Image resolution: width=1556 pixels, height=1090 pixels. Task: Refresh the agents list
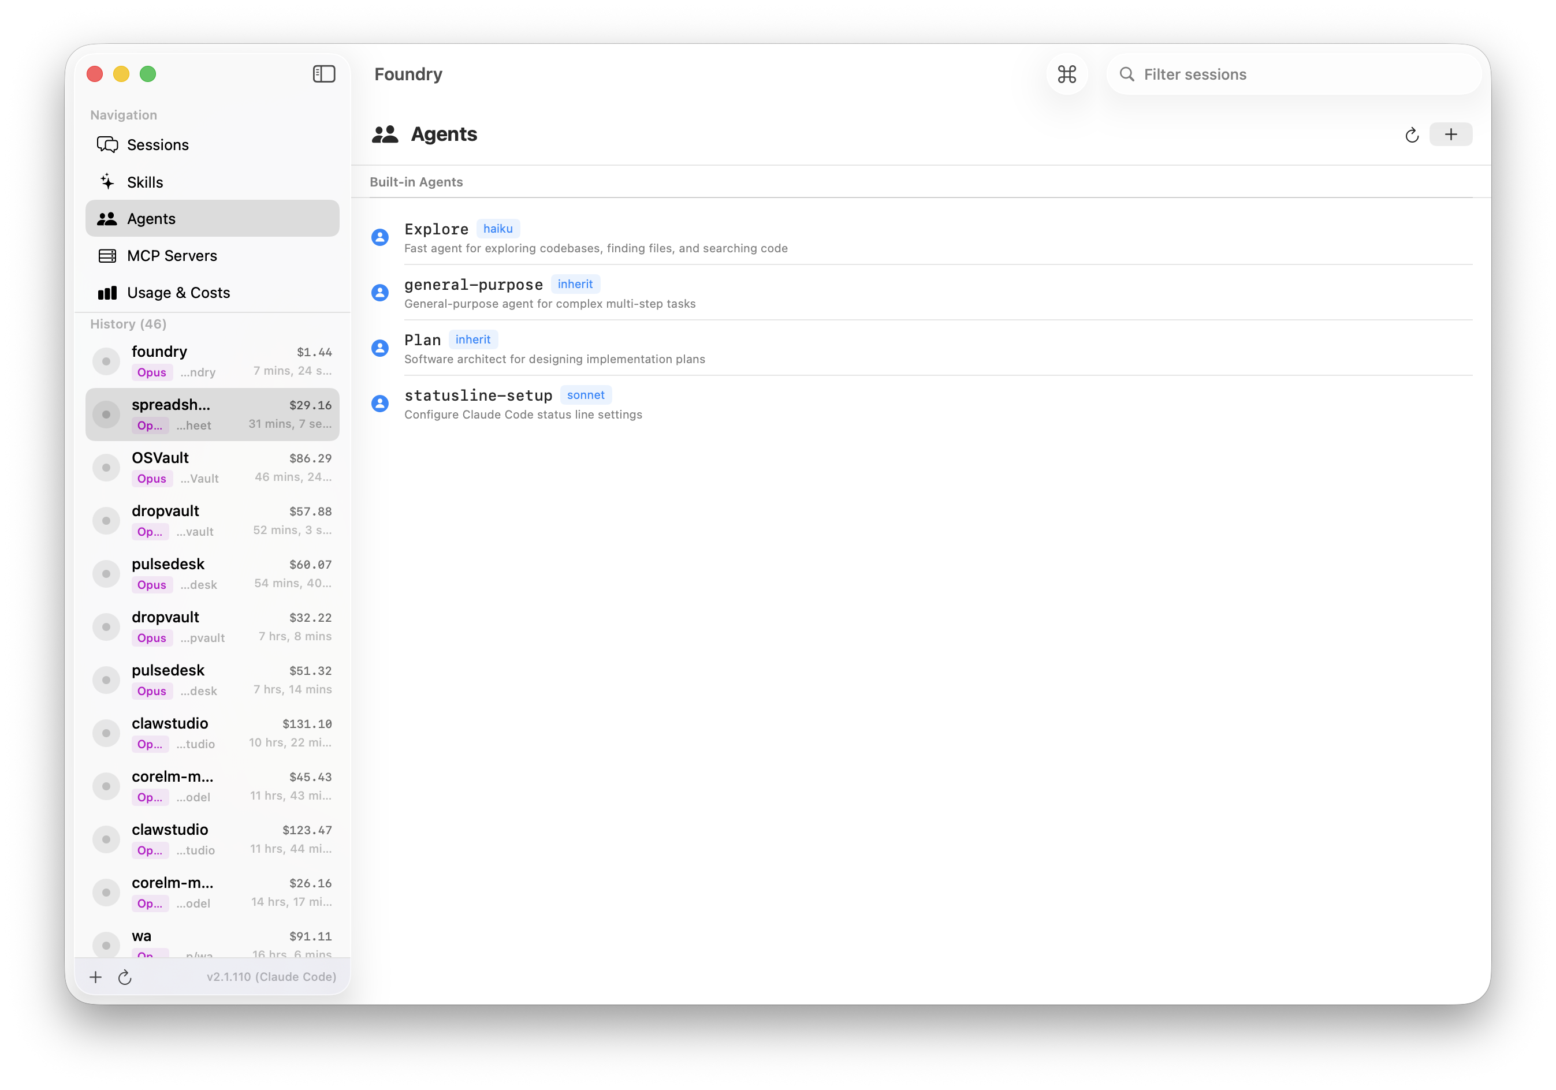(1412, 134)
